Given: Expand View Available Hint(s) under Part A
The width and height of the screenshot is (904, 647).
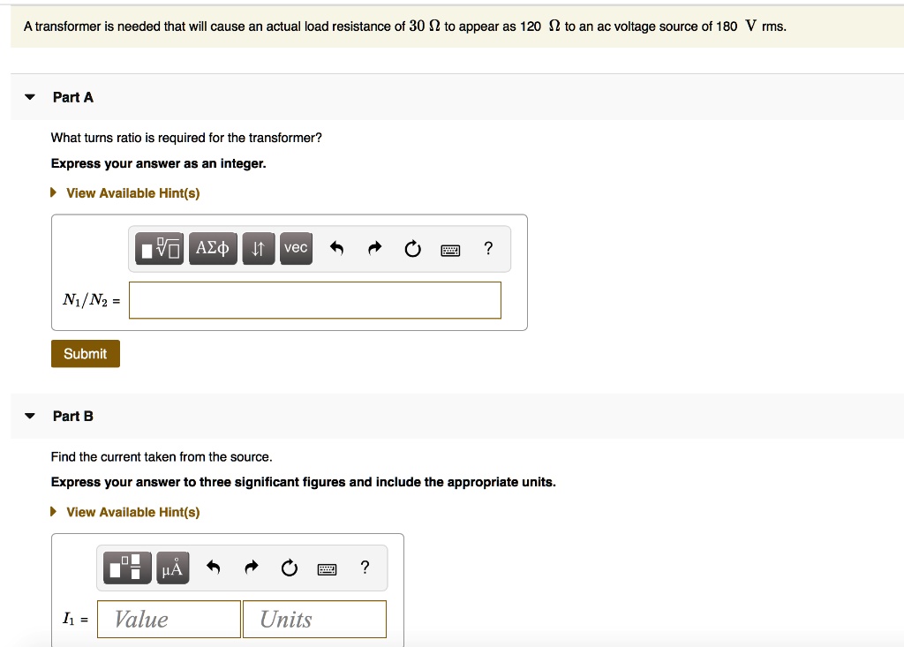Looking at the screenshot, I should (x=132, y=192).
